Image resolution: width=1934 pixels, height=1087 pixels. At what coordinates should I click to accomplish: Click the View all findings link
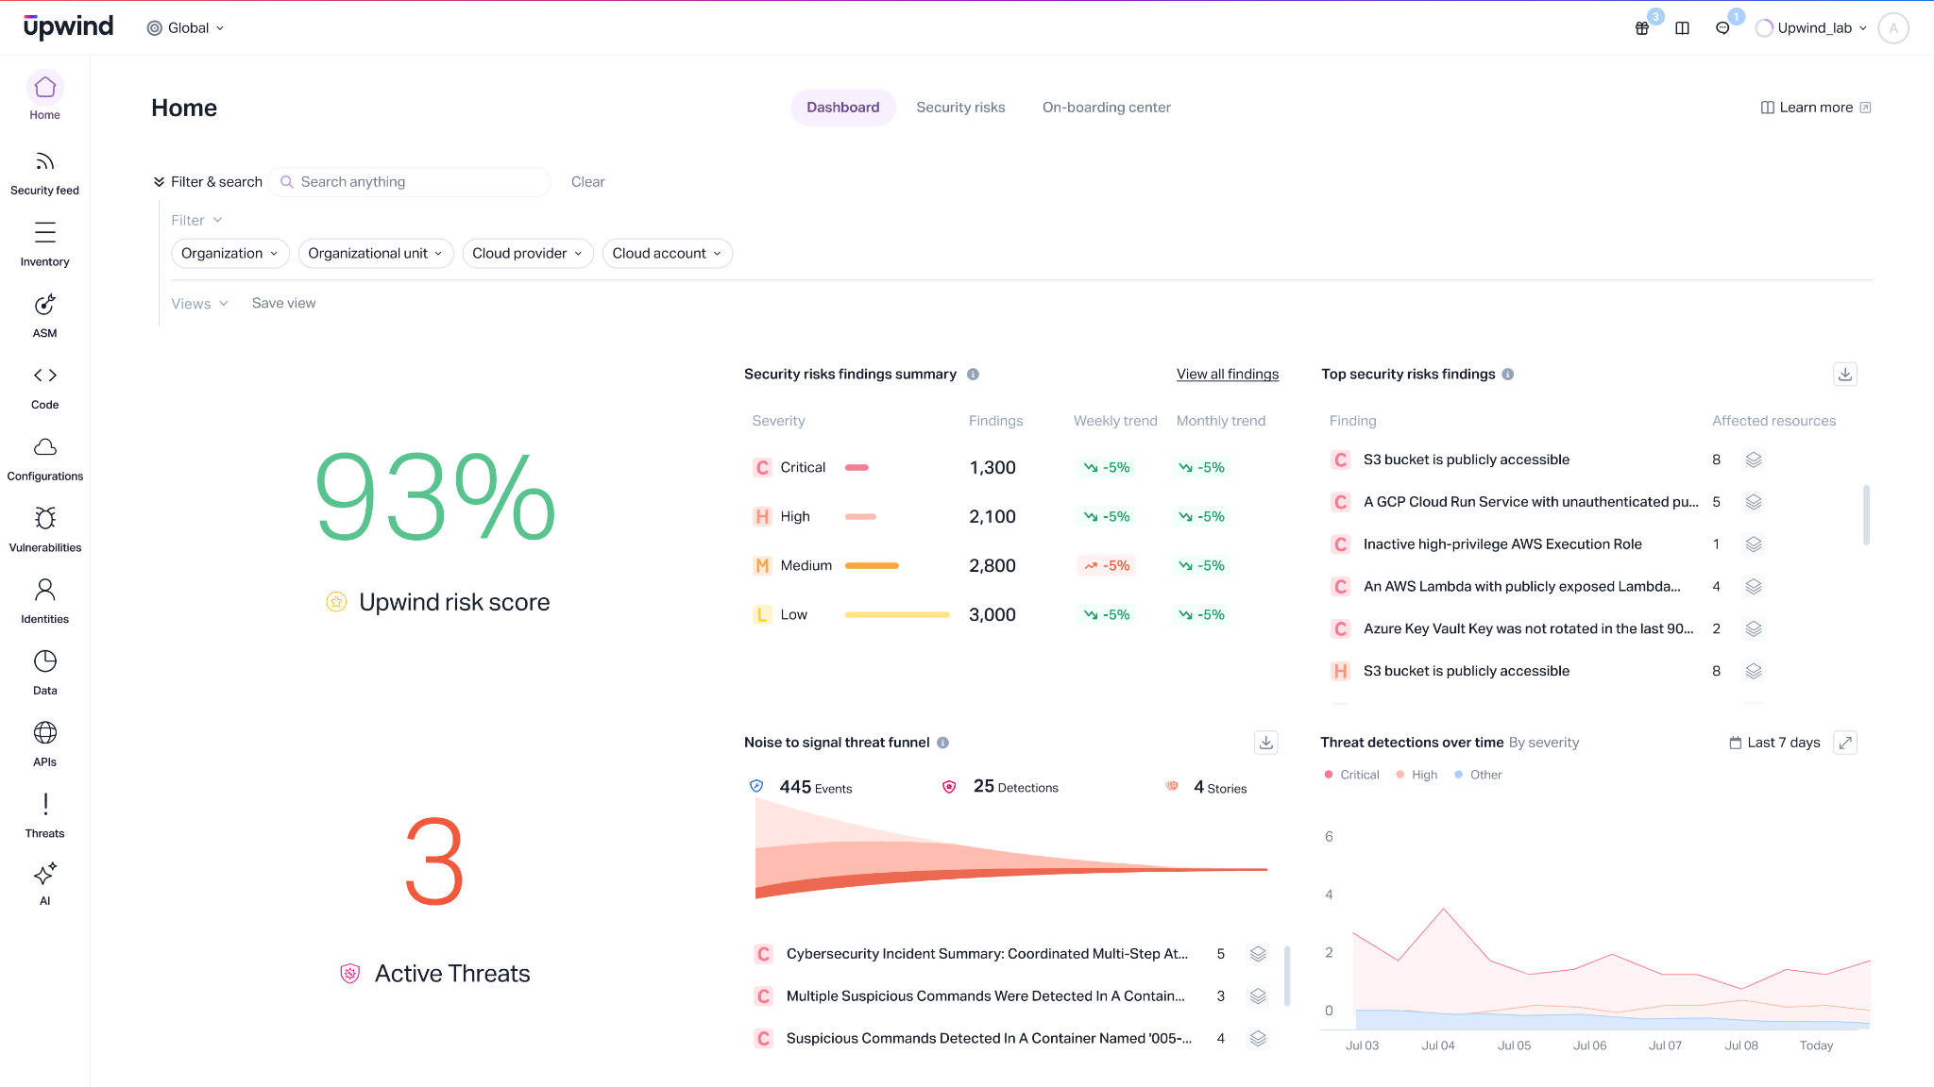coord(1228,375)
